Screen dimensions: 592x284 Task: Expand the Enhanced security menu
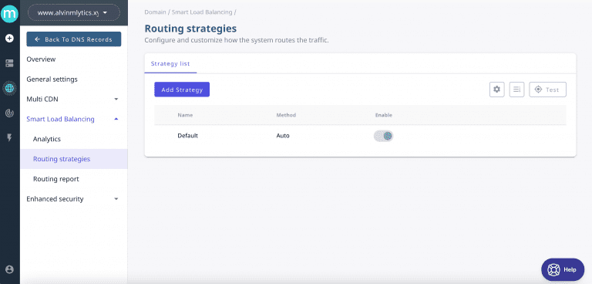tap(73, 199)
